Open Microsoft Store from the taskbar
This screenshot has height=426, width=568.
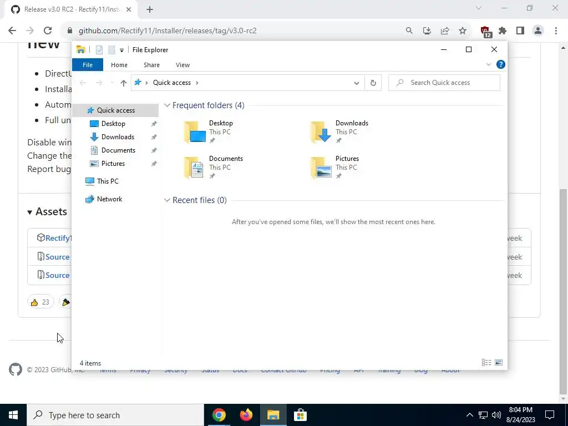[x=300, y=415]
